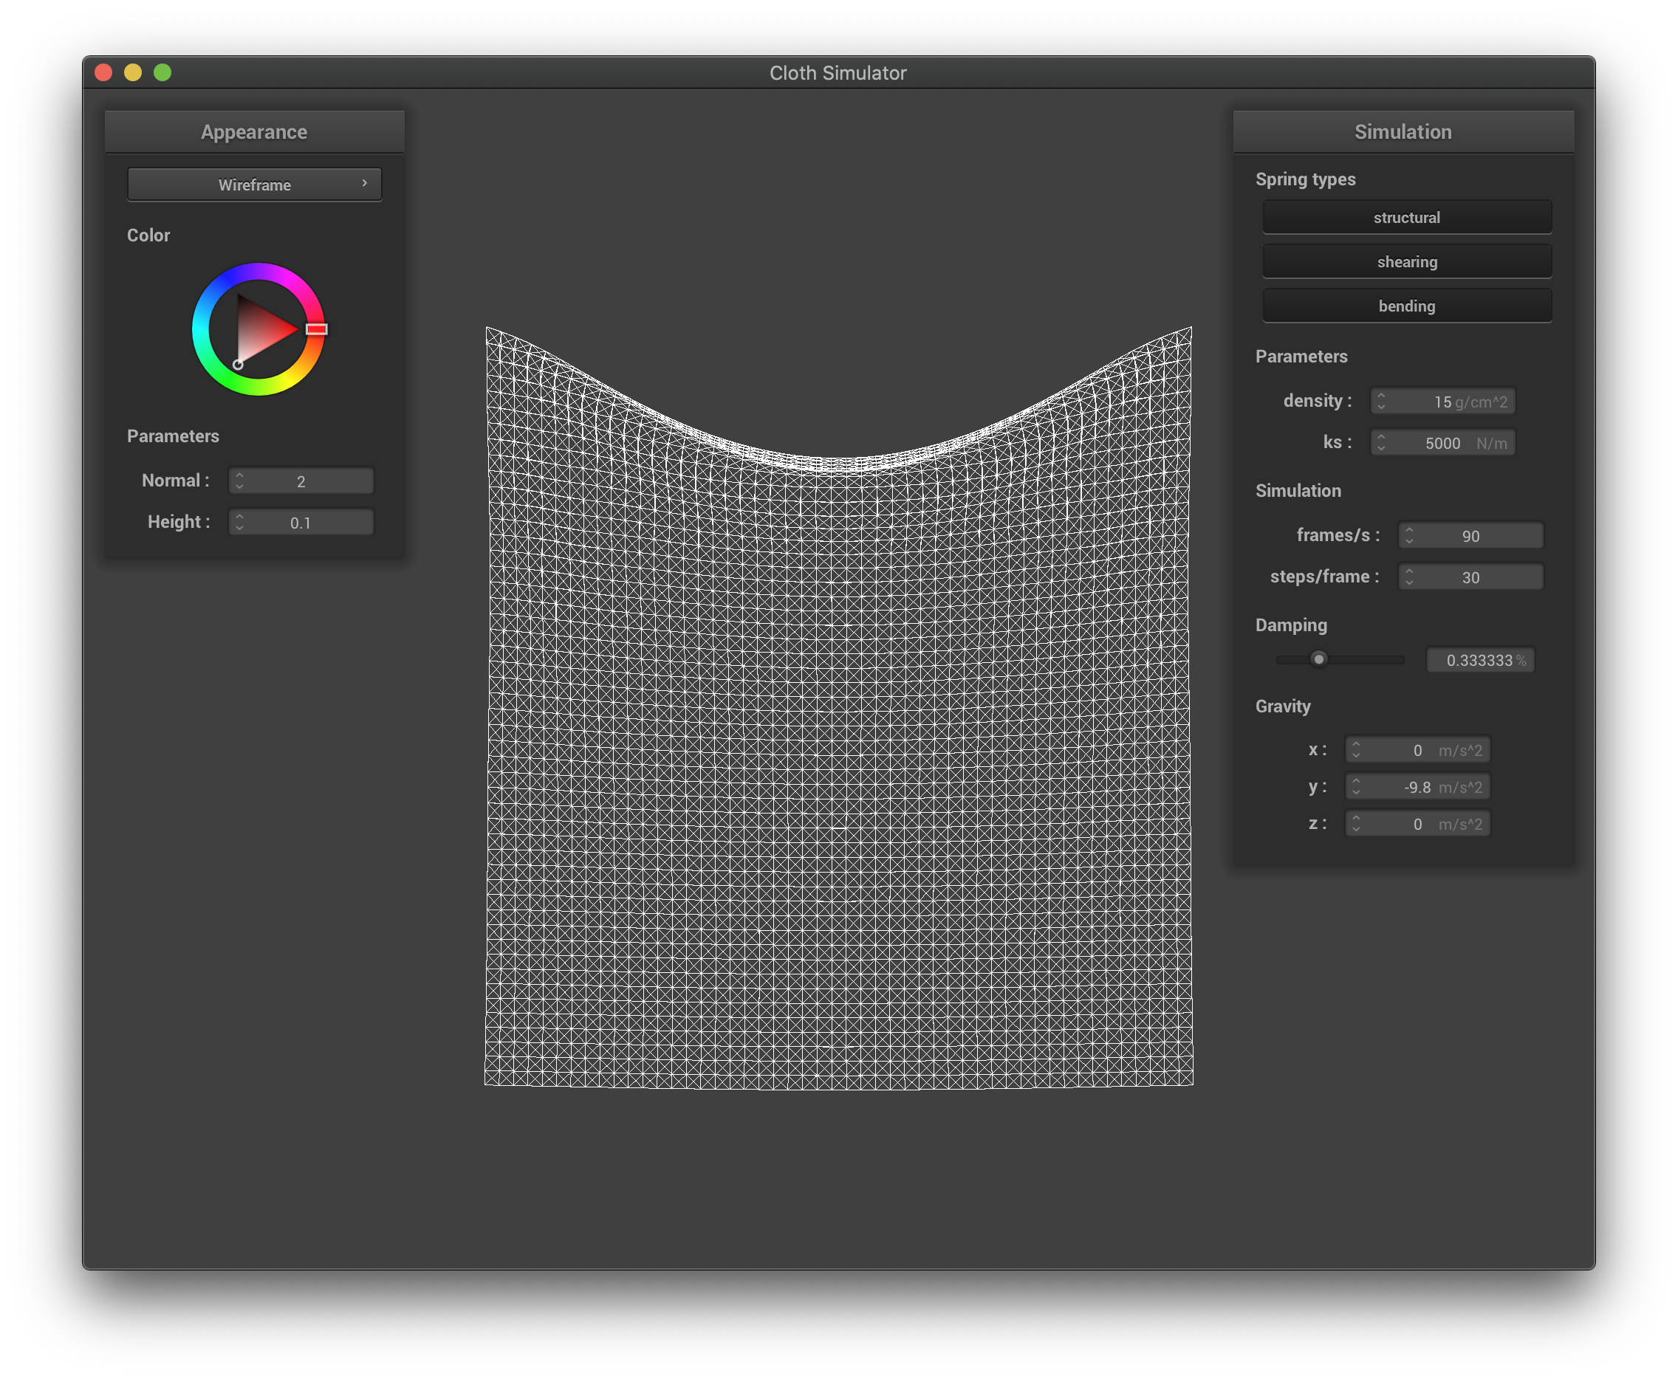Click the steps/frame stepper arrows
This screenshot has width=1678, height=1379.
click(1408, 577)
